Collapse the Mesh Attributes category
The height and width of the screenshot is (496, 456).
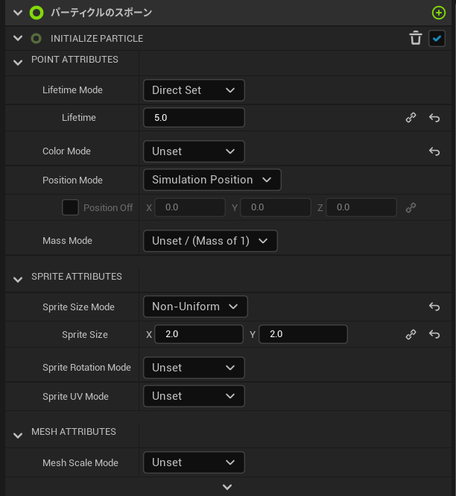coord(18,436)
